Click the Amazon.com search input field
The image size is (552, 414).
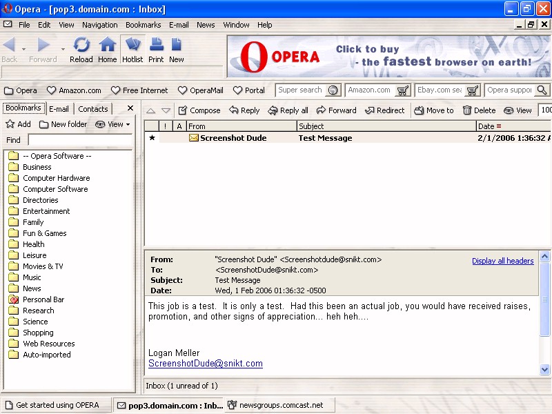pyautogui.click(x=371, y=90)
